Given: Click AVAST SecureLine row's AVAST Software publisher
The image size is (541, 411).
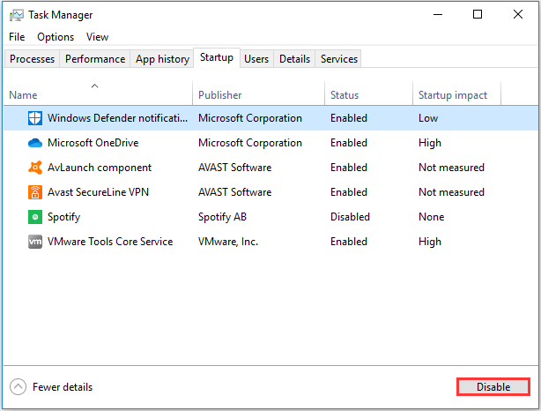Looking at the screenshot, I should (x=234, y=192).
